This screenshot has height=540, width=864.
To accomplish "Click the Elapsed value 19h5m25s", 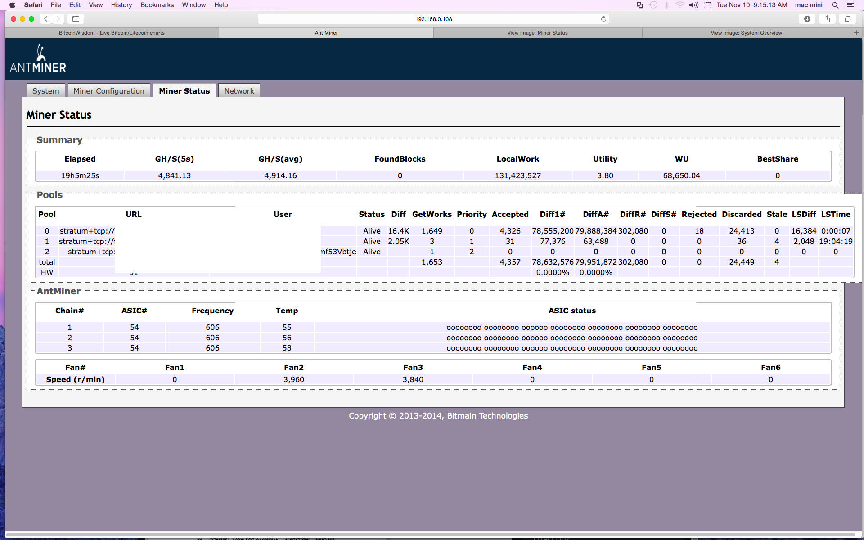I will coord(80,175).
